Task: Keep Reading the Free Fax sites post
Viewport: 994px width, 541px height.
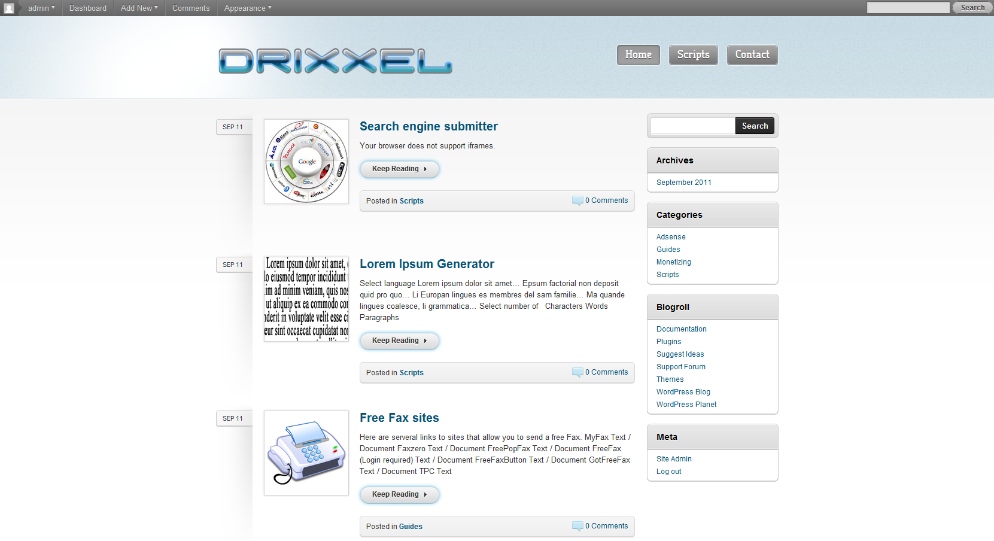Action: click(399, 494)
